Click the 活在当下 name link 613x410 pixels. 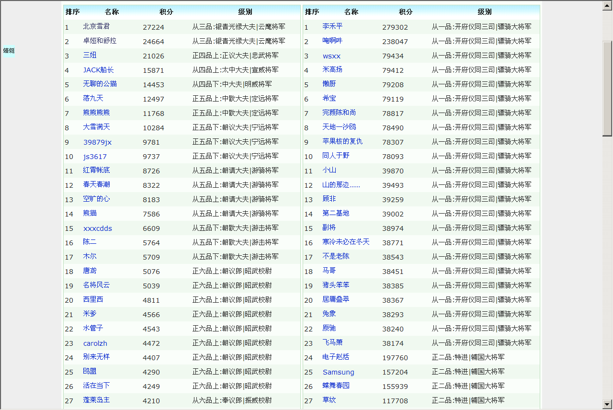pos(97,386)
